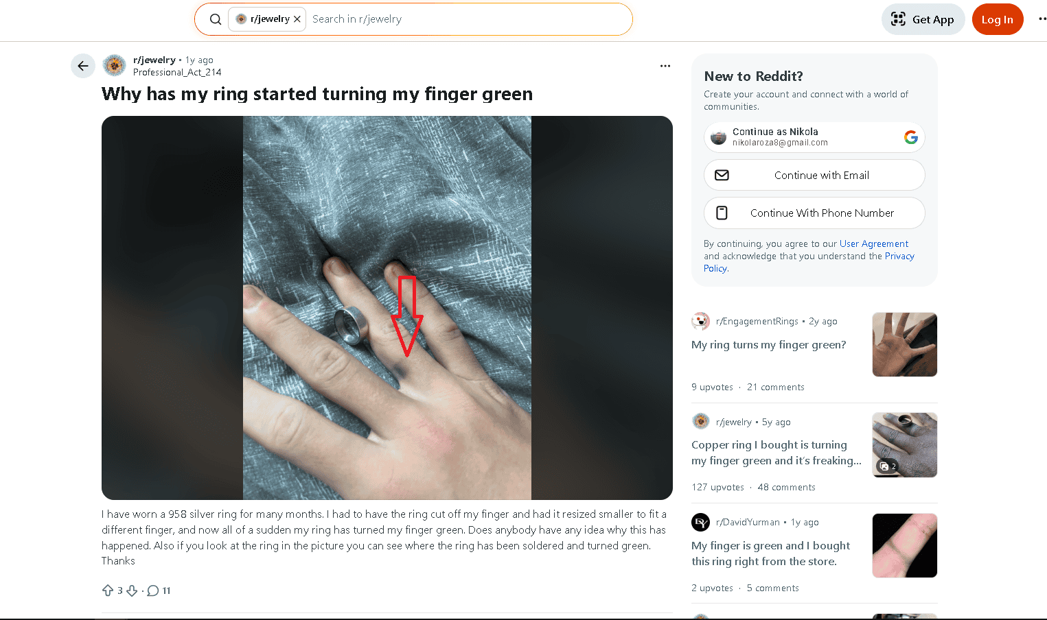Open the Professional_Act_214 author profile
Screen dimensions: 1047x620
(177, 72)
